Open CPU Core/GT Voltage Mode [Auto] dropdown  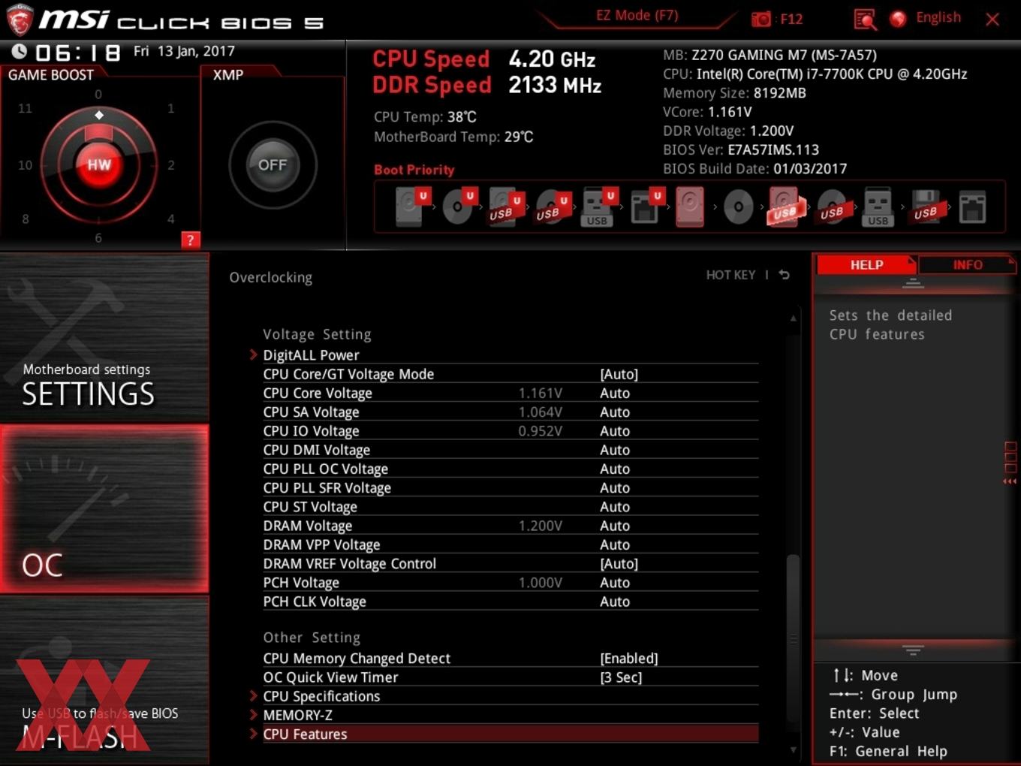pos(619,374)
